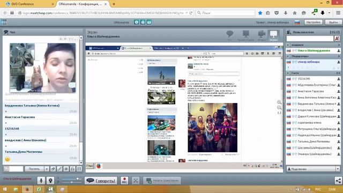Click the 1:1 scale control on shared screen
Screen dimensions: 343x193
279,113
